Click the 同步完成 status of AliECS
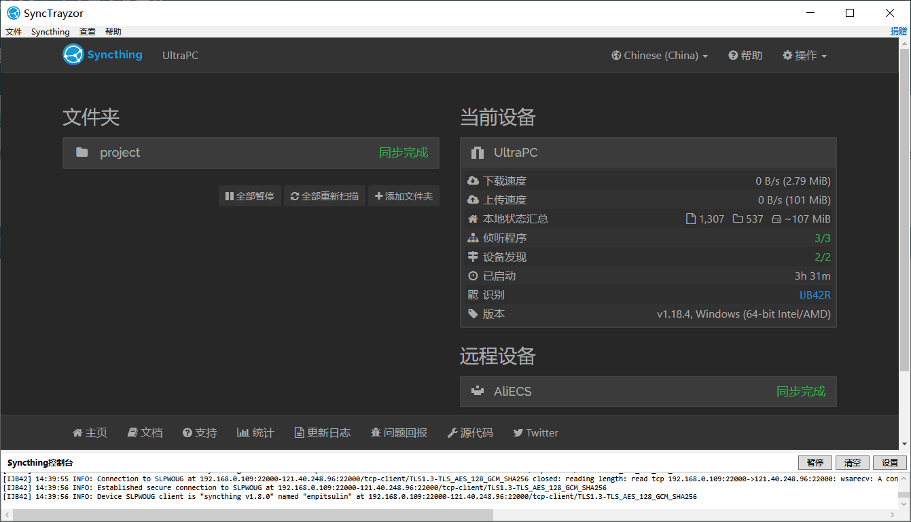 point(801,392)
